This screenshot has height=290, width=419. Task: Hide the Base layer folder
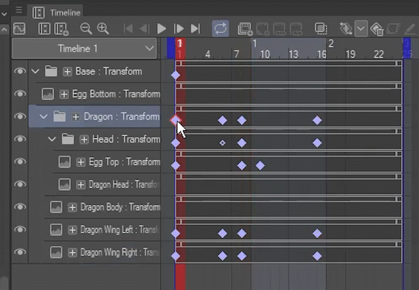click(20, 72)
